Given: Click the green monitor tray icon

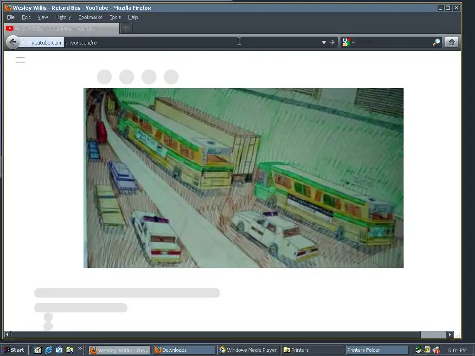Looking at the screenshot, I should pyautogui.click(x=427, y=350).
